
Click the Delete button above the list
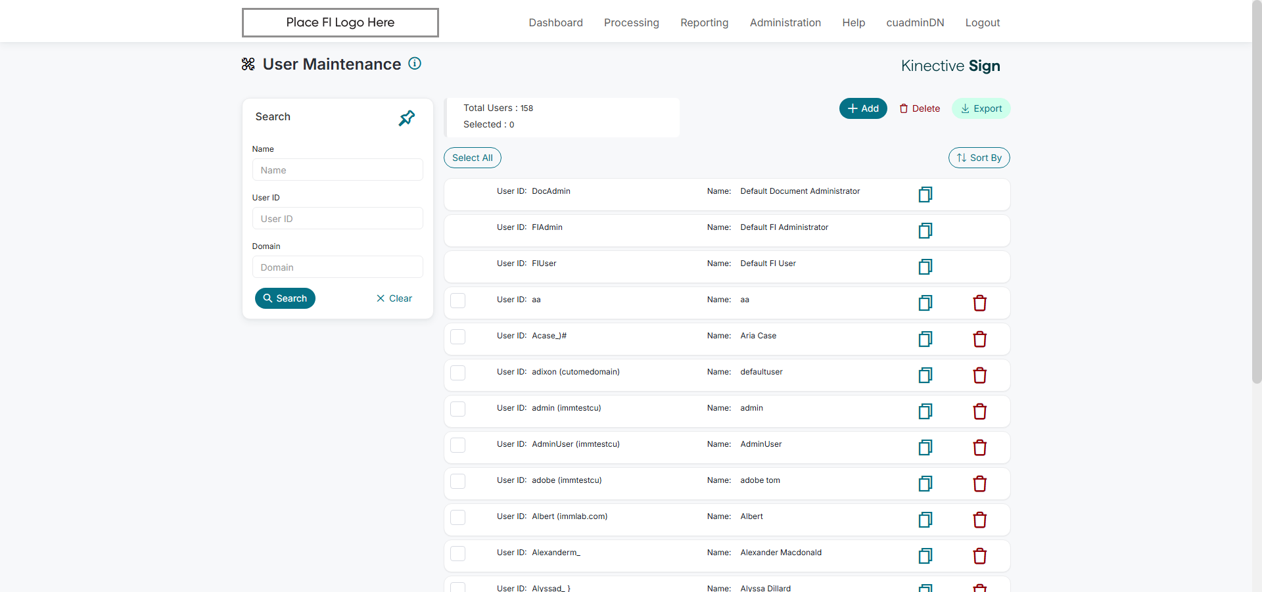920,108
